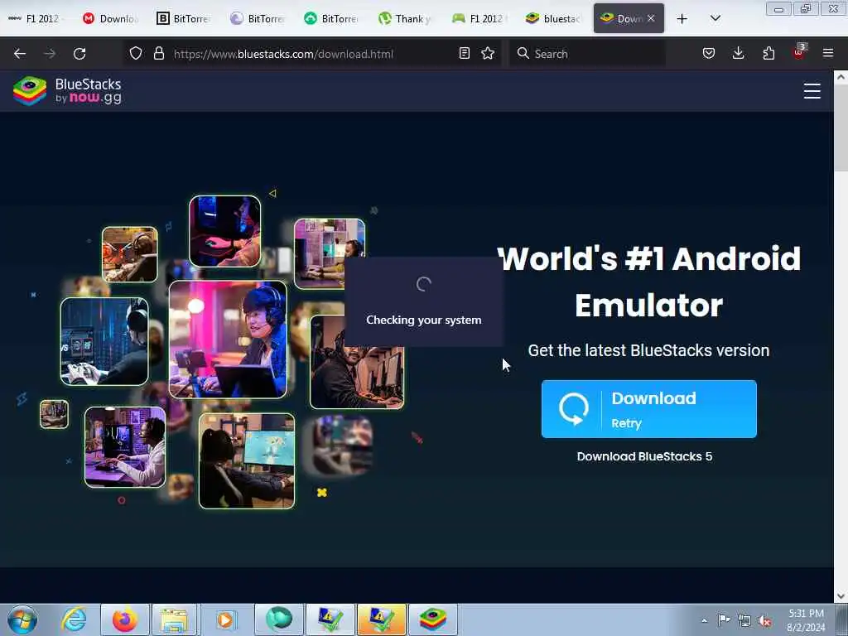Open Windows Media Player taskbar icon

pos(225,619)
